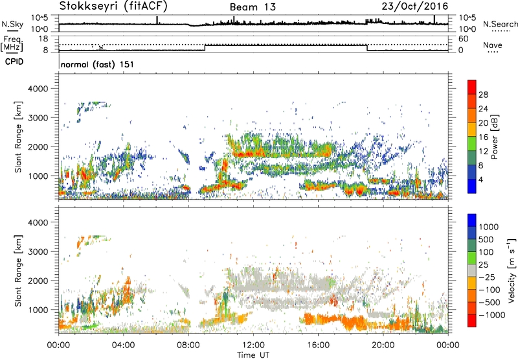The height and width of the screenshot is (359, 518).
Task: Click the power colorbar value 28
Action: point(483,95)
